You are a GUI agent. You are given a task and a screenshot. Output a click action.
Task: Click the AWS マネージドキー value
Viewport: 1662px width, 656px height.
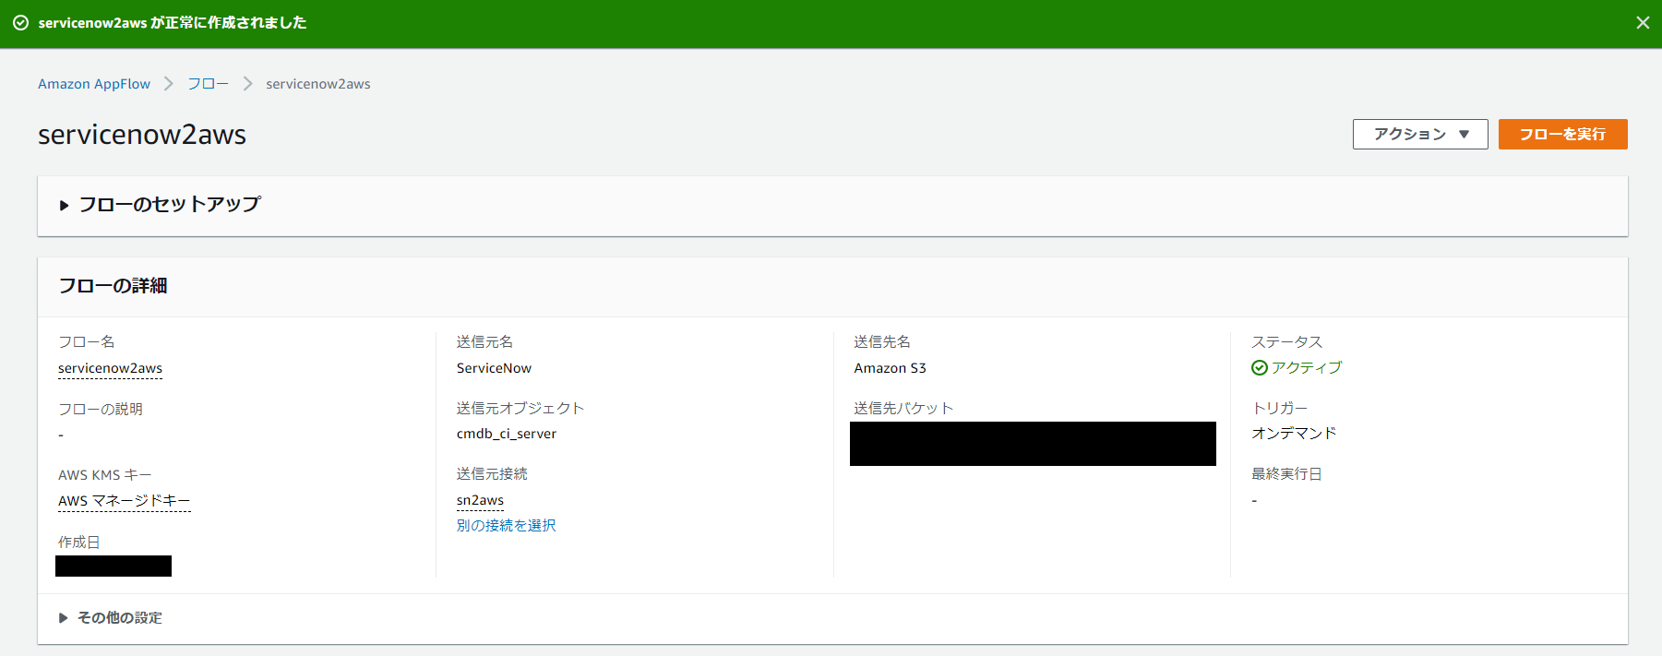(x=125, y=501)
